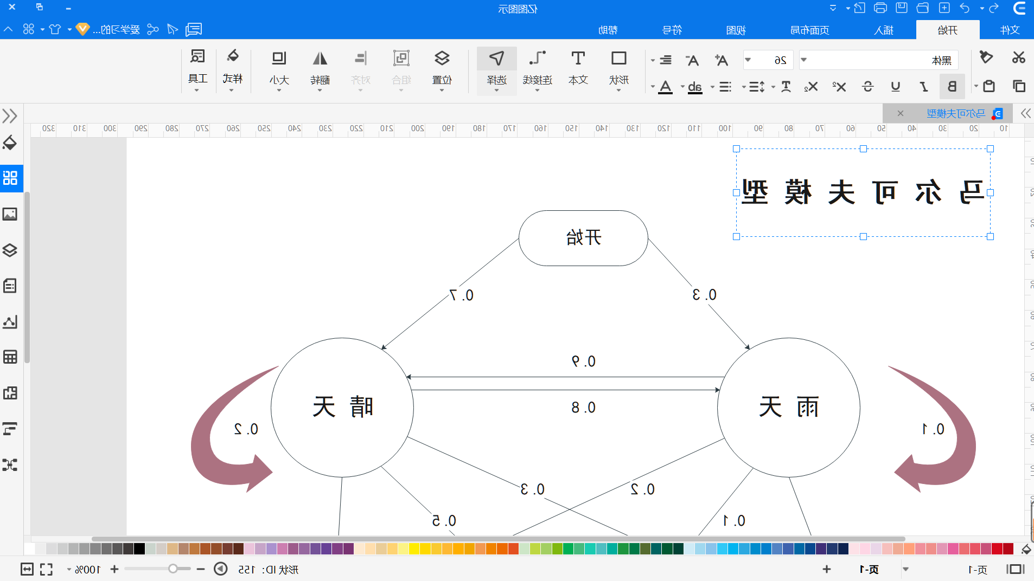Viewport: 1034px width, 581px height.
Task: Click the zoom out minus button
Action: [201, 569]
